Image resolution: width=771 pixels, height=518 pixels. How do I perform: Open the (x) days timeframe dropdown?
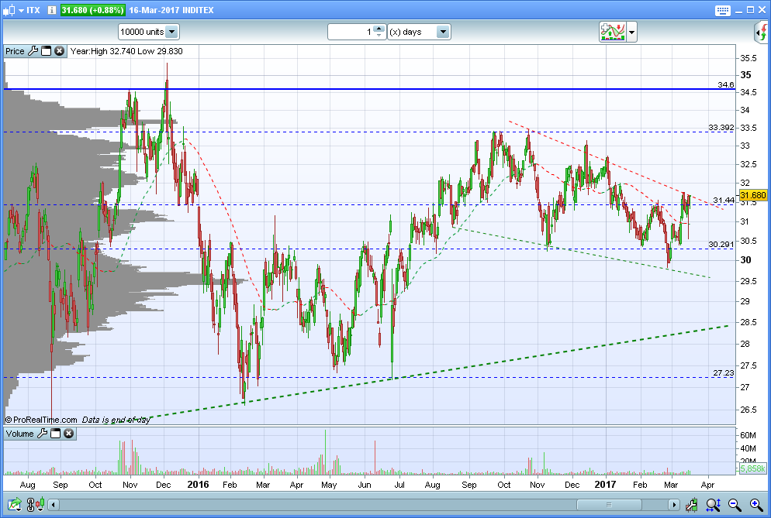point(419,32)
